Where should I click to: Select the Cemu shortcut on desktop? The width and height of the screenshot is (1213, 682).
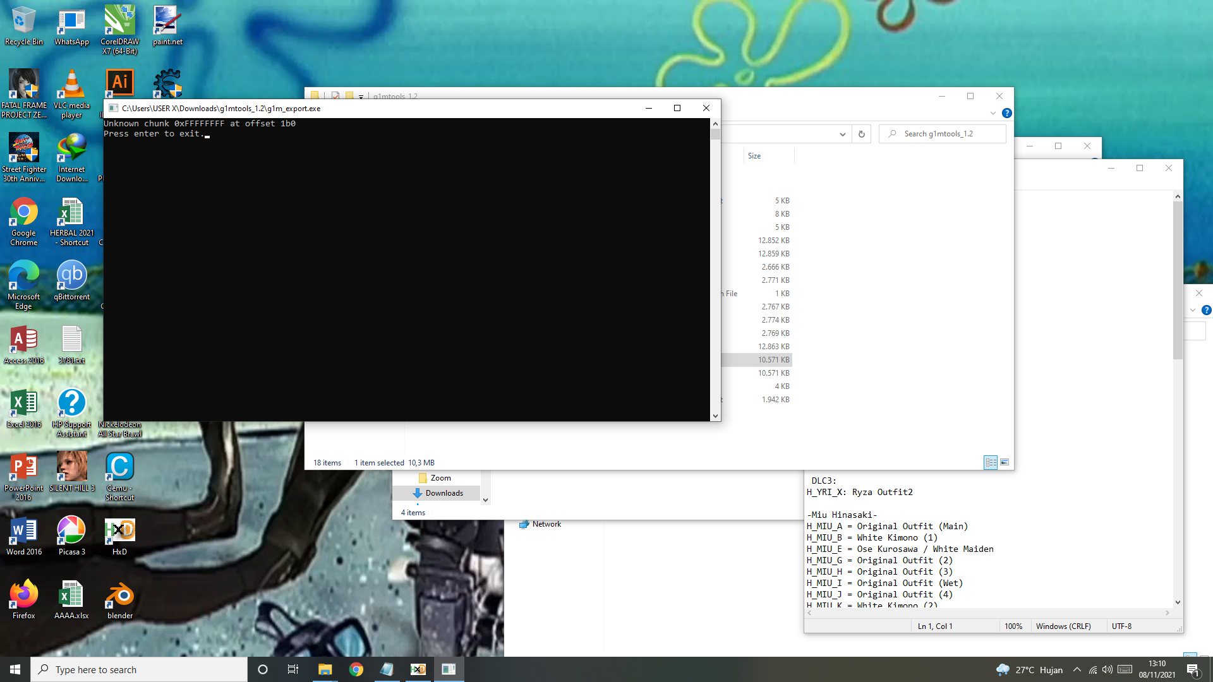click(x=119, y=476)
